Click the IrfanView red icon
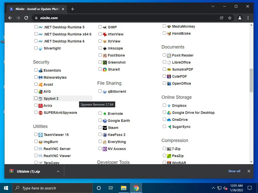This screenshot has height=193, width=258. coord(105,34)
